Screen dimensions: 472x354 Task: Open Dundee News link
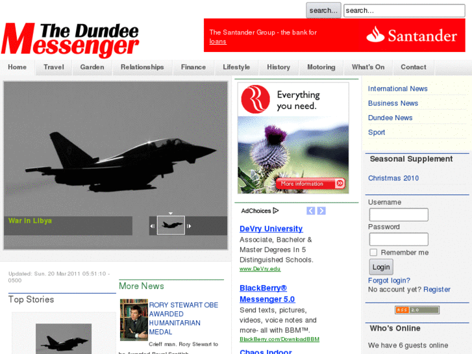pyautogui.click(x=390, y=118)
